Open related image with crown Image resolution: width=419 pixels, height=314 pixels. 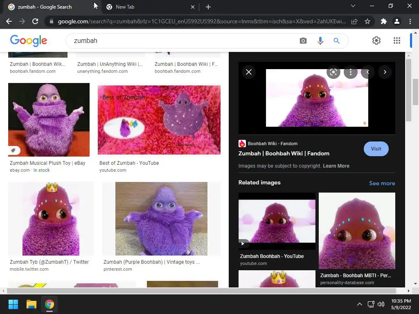(x=277, y=279)
